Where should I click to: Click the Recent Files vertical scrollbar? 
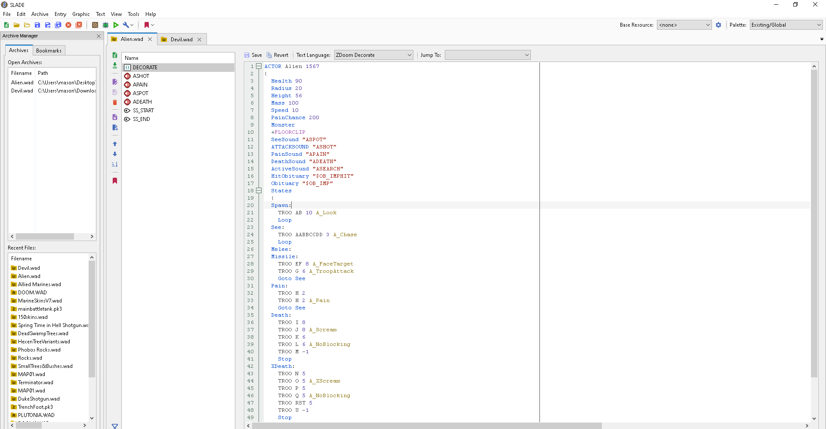point(92,318)
